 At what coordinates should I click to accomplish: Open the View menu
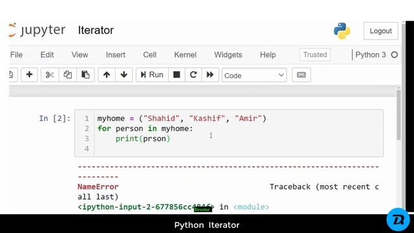[x=80, y=54]
